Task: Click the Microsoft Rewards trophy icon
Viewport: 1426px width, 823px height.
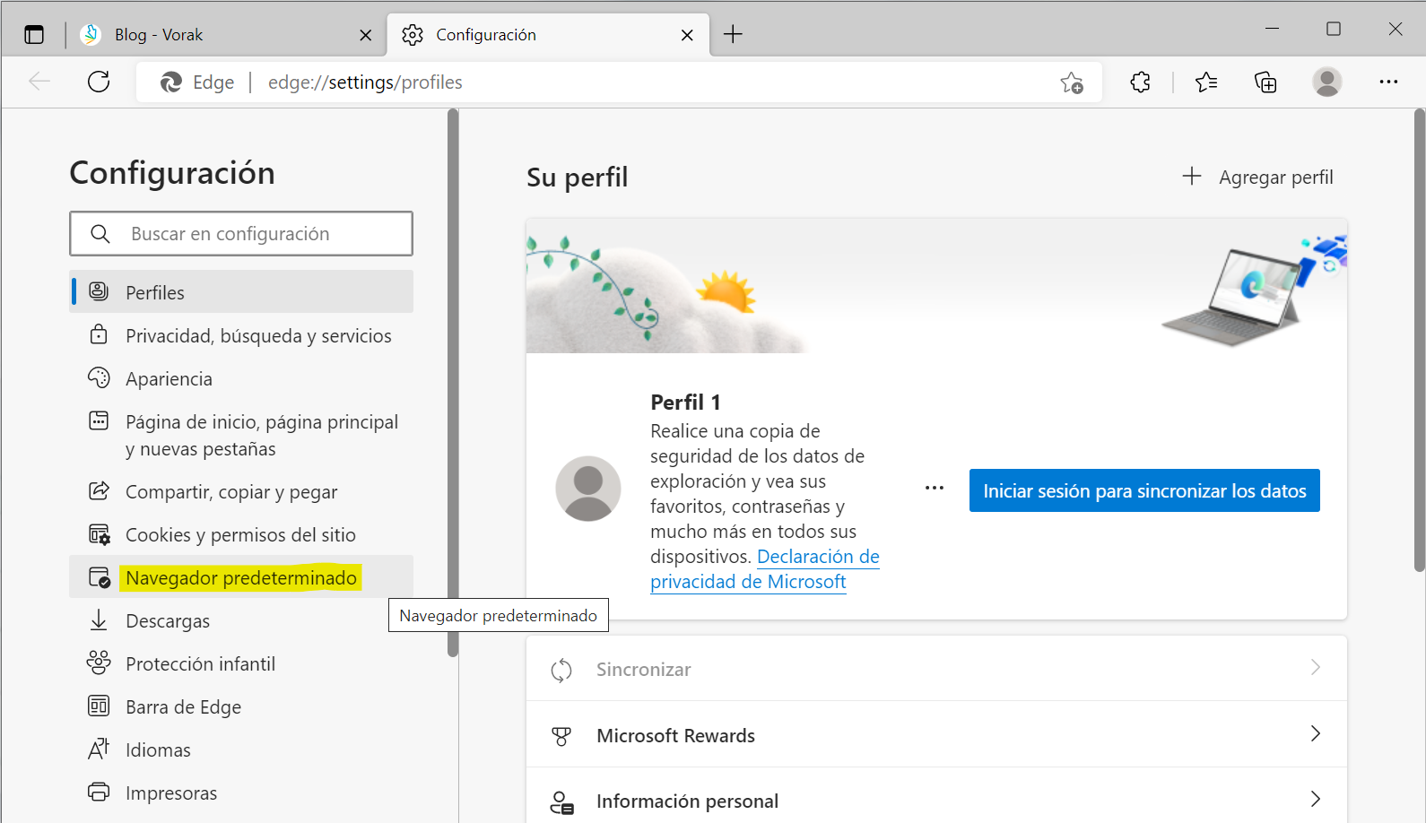Action: 561,736
